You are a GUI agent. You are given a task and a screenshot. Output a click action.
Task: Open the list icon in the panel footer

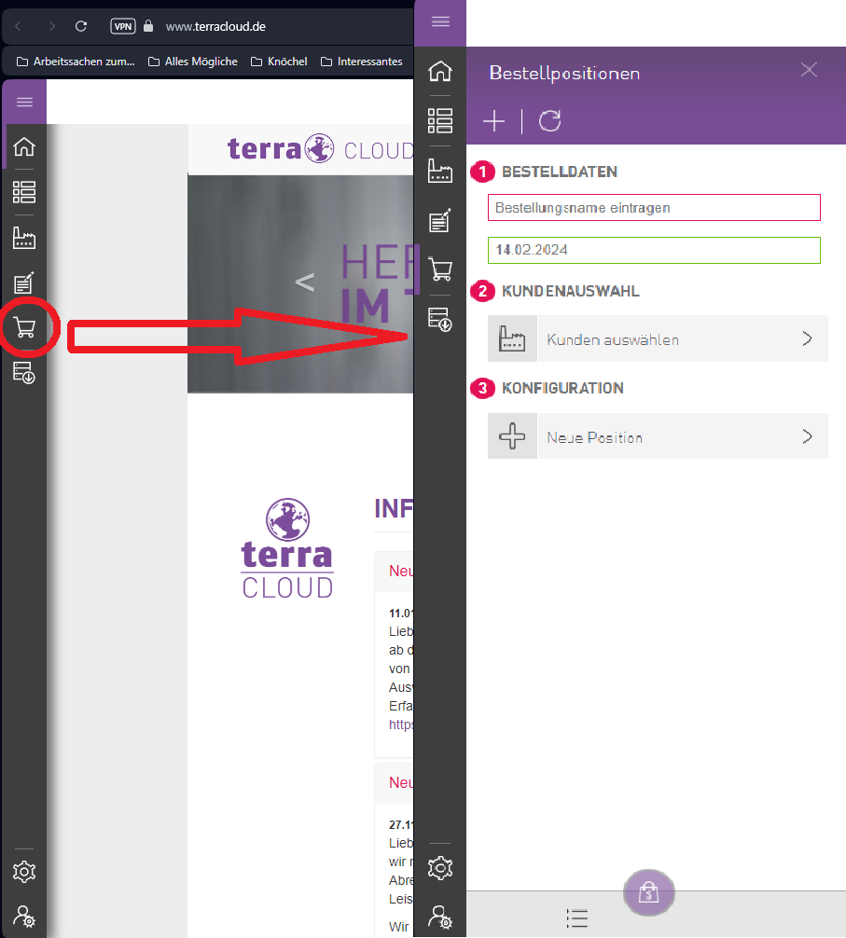pos(577,918)
